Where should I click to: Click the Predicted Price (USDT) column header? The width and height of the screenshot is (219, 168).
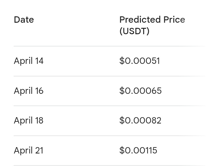(x=152, y=25)
